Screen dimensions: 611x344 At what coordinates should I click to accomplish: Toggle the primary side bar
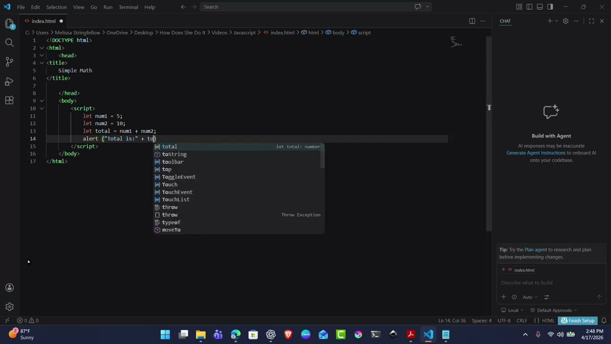(x=529, y=7)
